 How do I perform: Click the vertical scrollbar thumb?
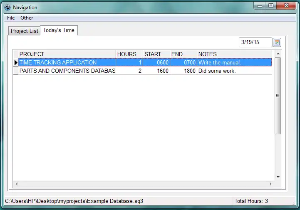pyautogui.click(x=278, y=96)
